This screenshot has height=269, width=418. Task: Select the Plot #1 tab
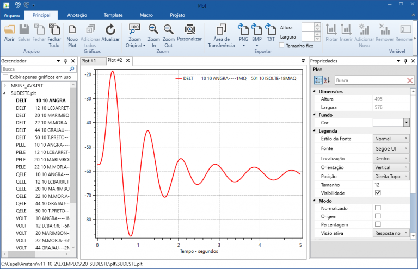pyautogui.click(x=89, y=61)
